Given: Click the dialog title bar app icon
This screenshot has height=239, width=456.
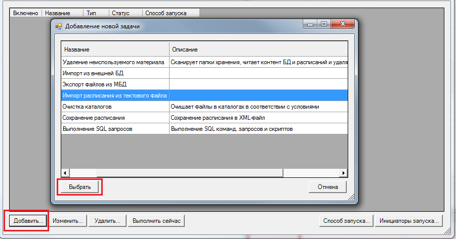Looking at the screenshot, I should click(58, 26).
